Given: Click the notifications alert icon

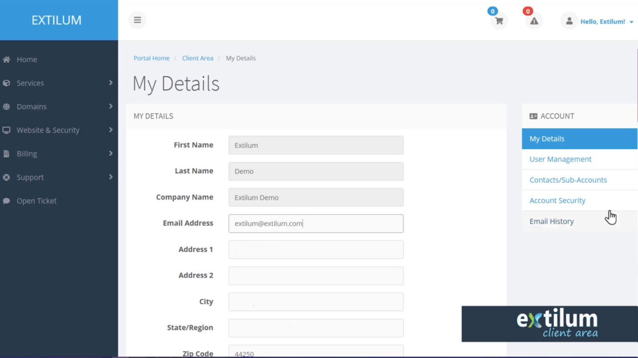Looking at the screenshot, I should coord(533,21).
